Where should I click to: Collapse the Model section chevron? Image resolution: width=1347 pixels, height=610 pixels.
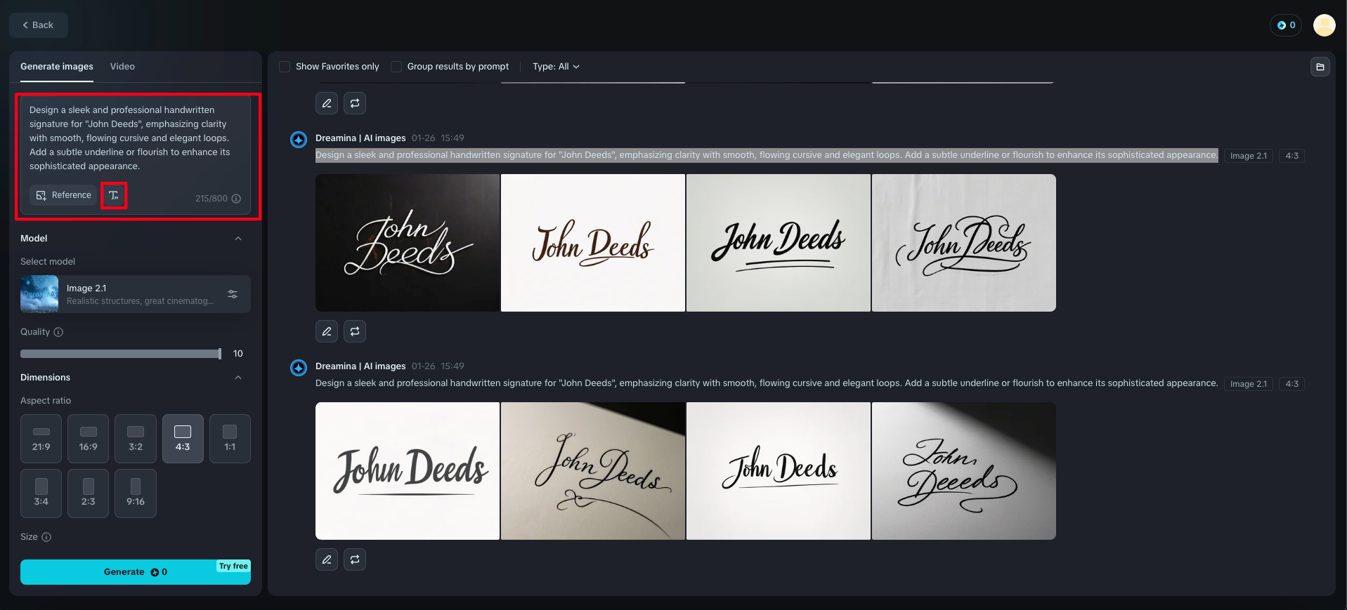click(238, 239)
